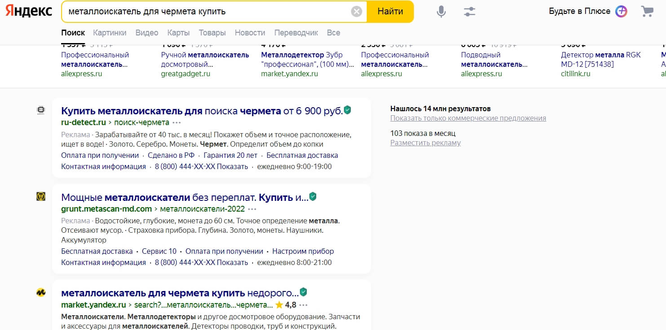Open Мощные металлоискатели без переплат result
The height and width of the screenshot is (330, 666).
coord(185,197)
